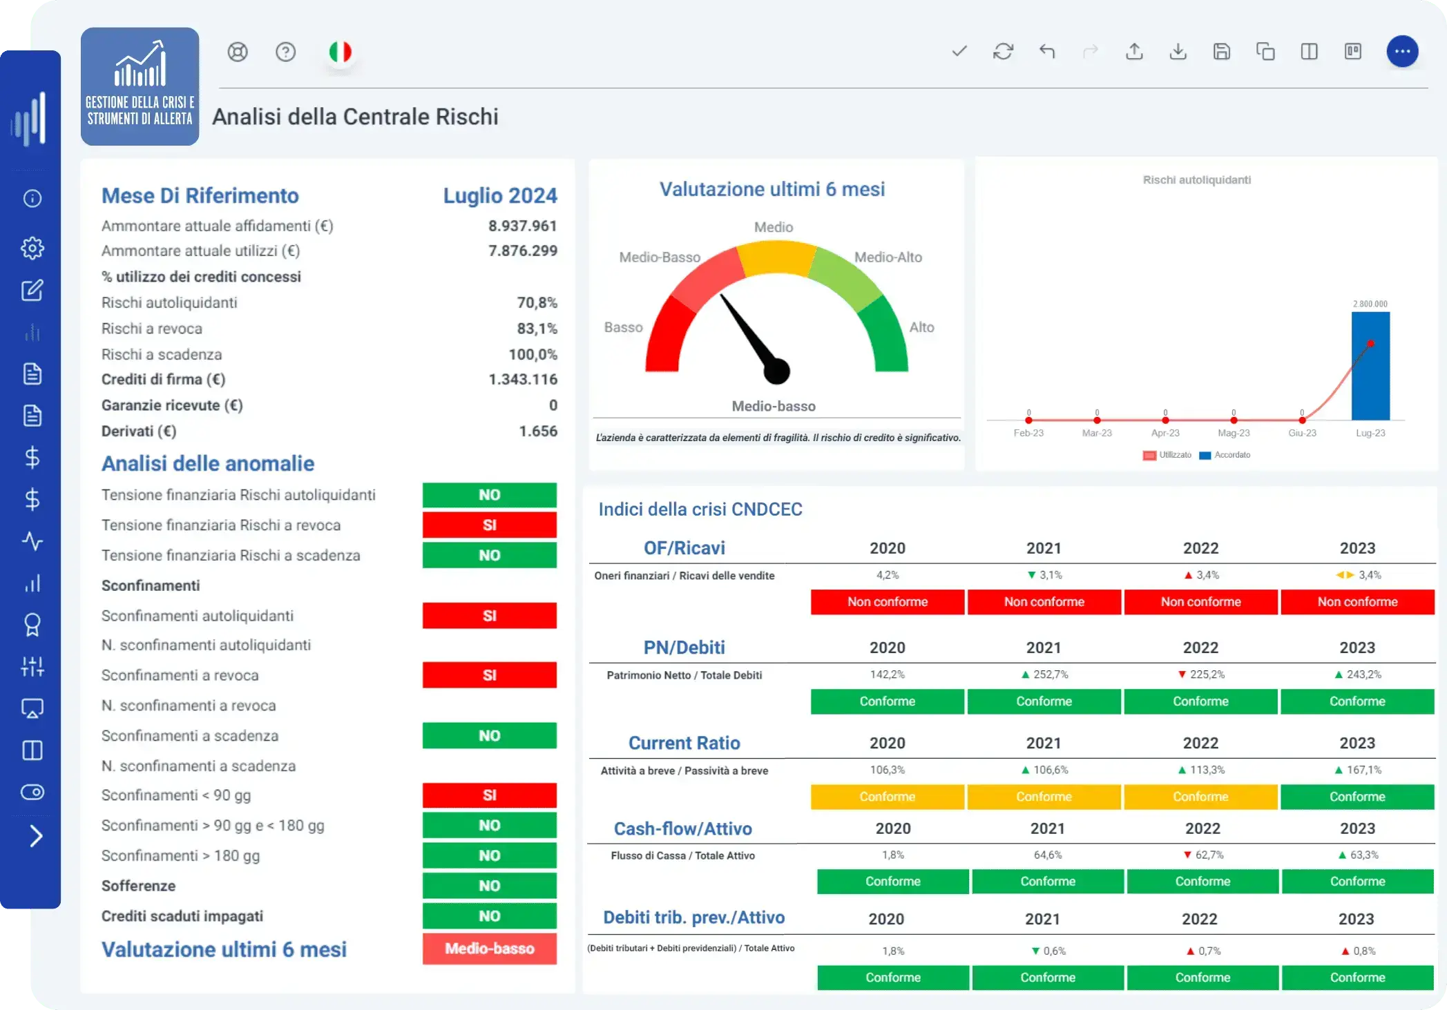Click NO badge for Sofferenze
Viewport: 1447px width, 1010px height.
point(490,886)
